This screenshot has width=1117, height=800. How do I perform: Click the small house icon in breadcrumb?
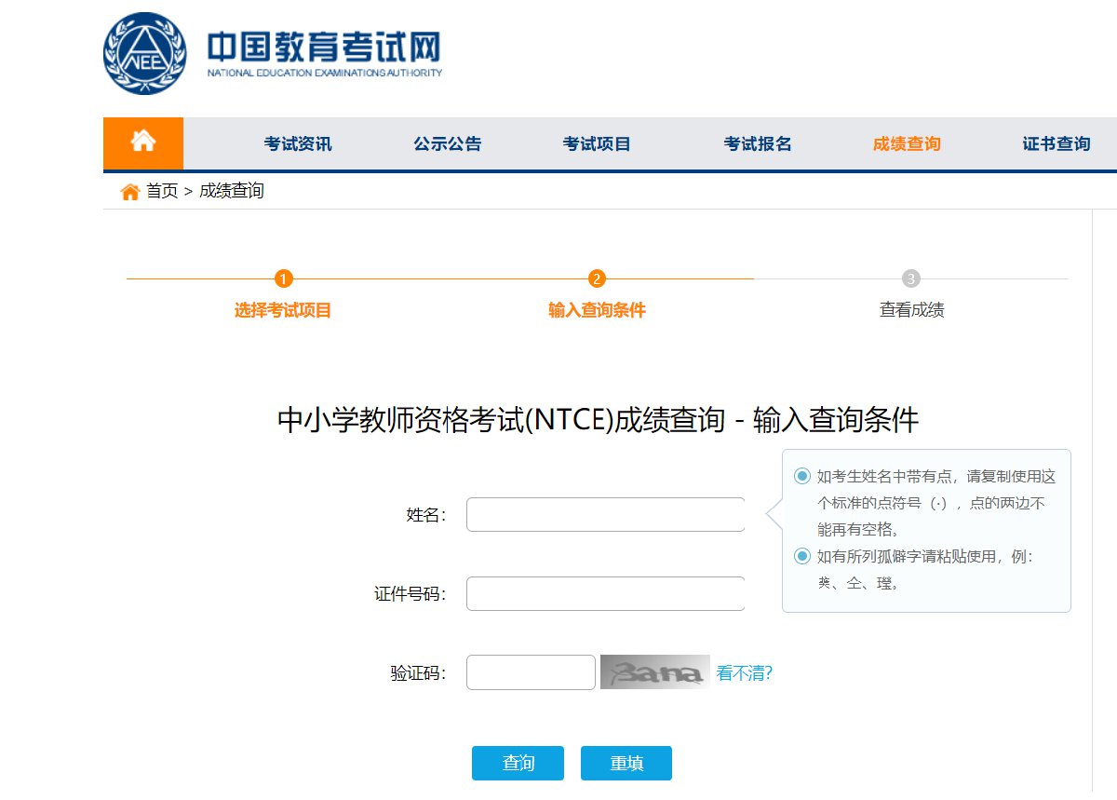click(x=130, y=192)
